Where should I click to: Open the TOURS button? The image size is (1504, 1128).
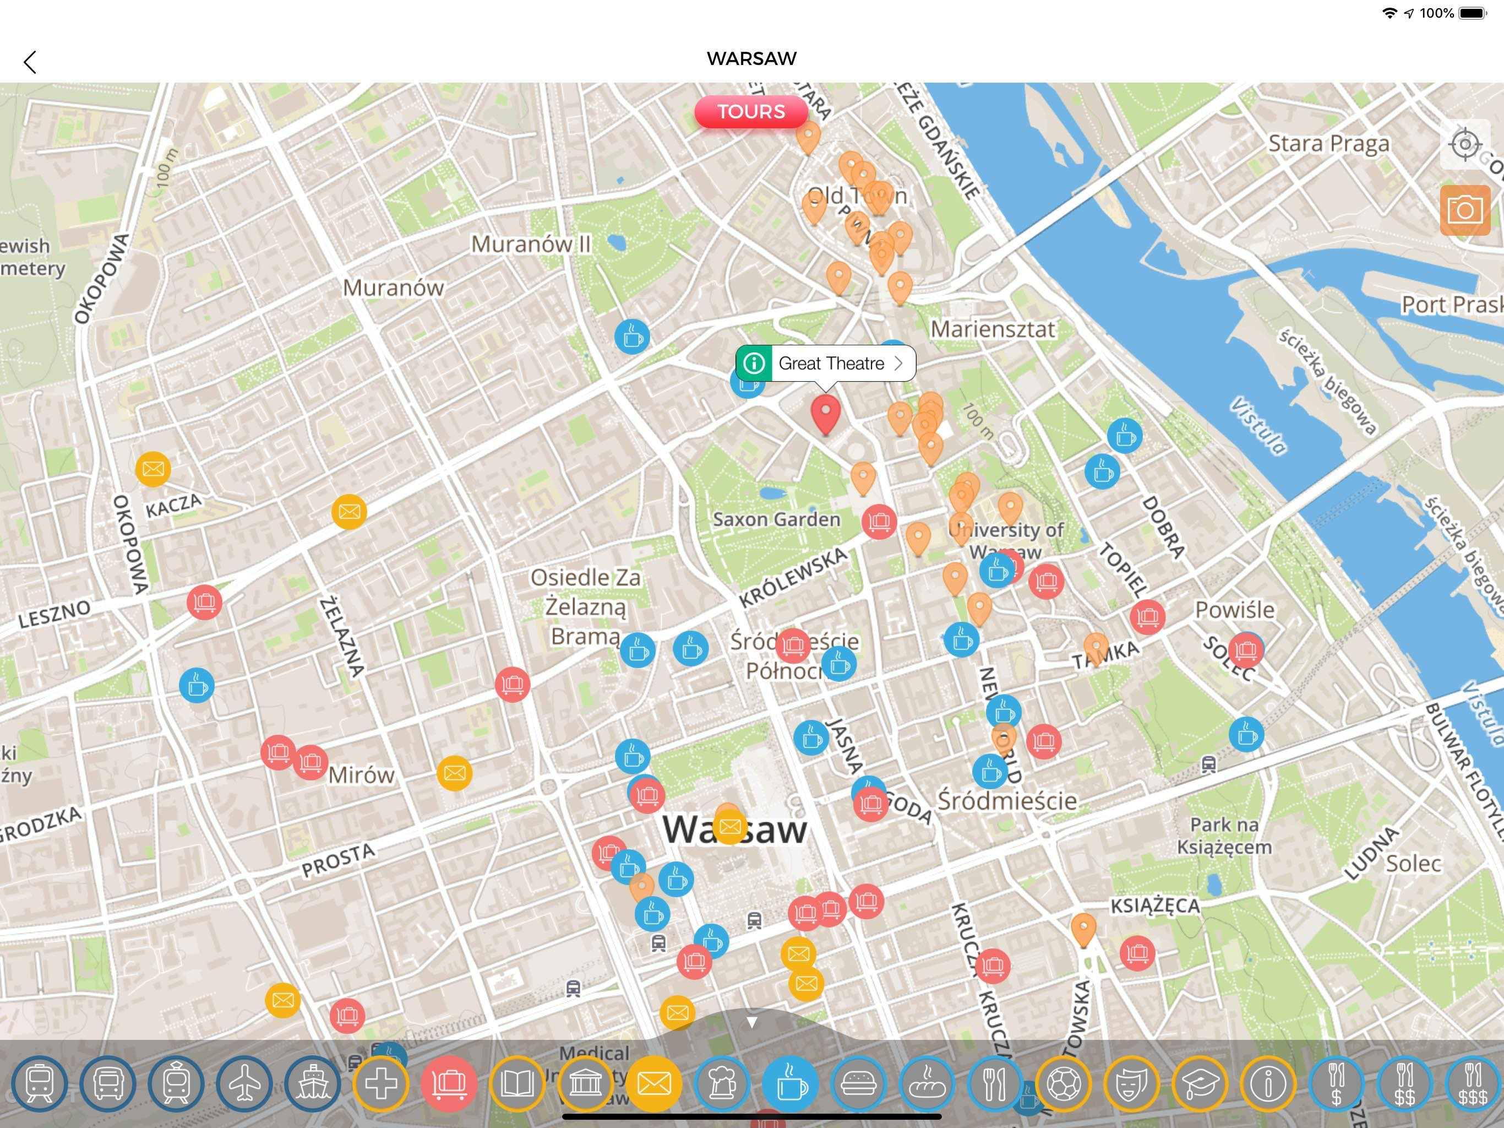point(751,112)
